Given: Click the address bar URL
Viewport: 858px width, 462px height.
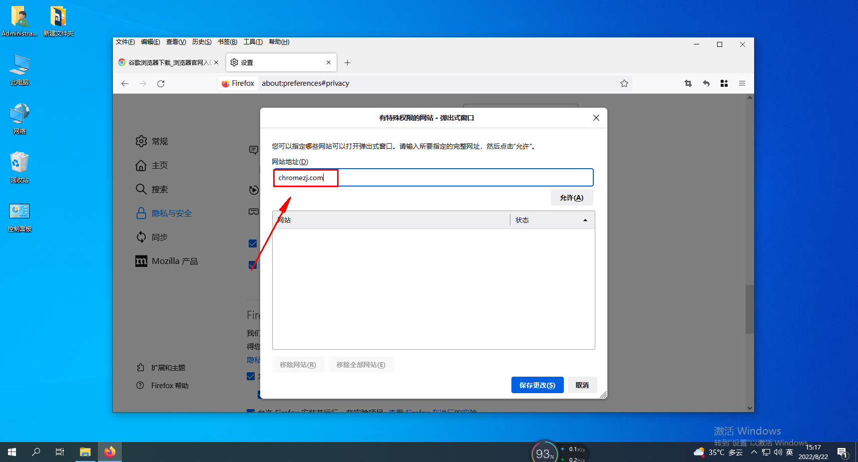Looking at the screenshot, I should click(x=306, y=83).
